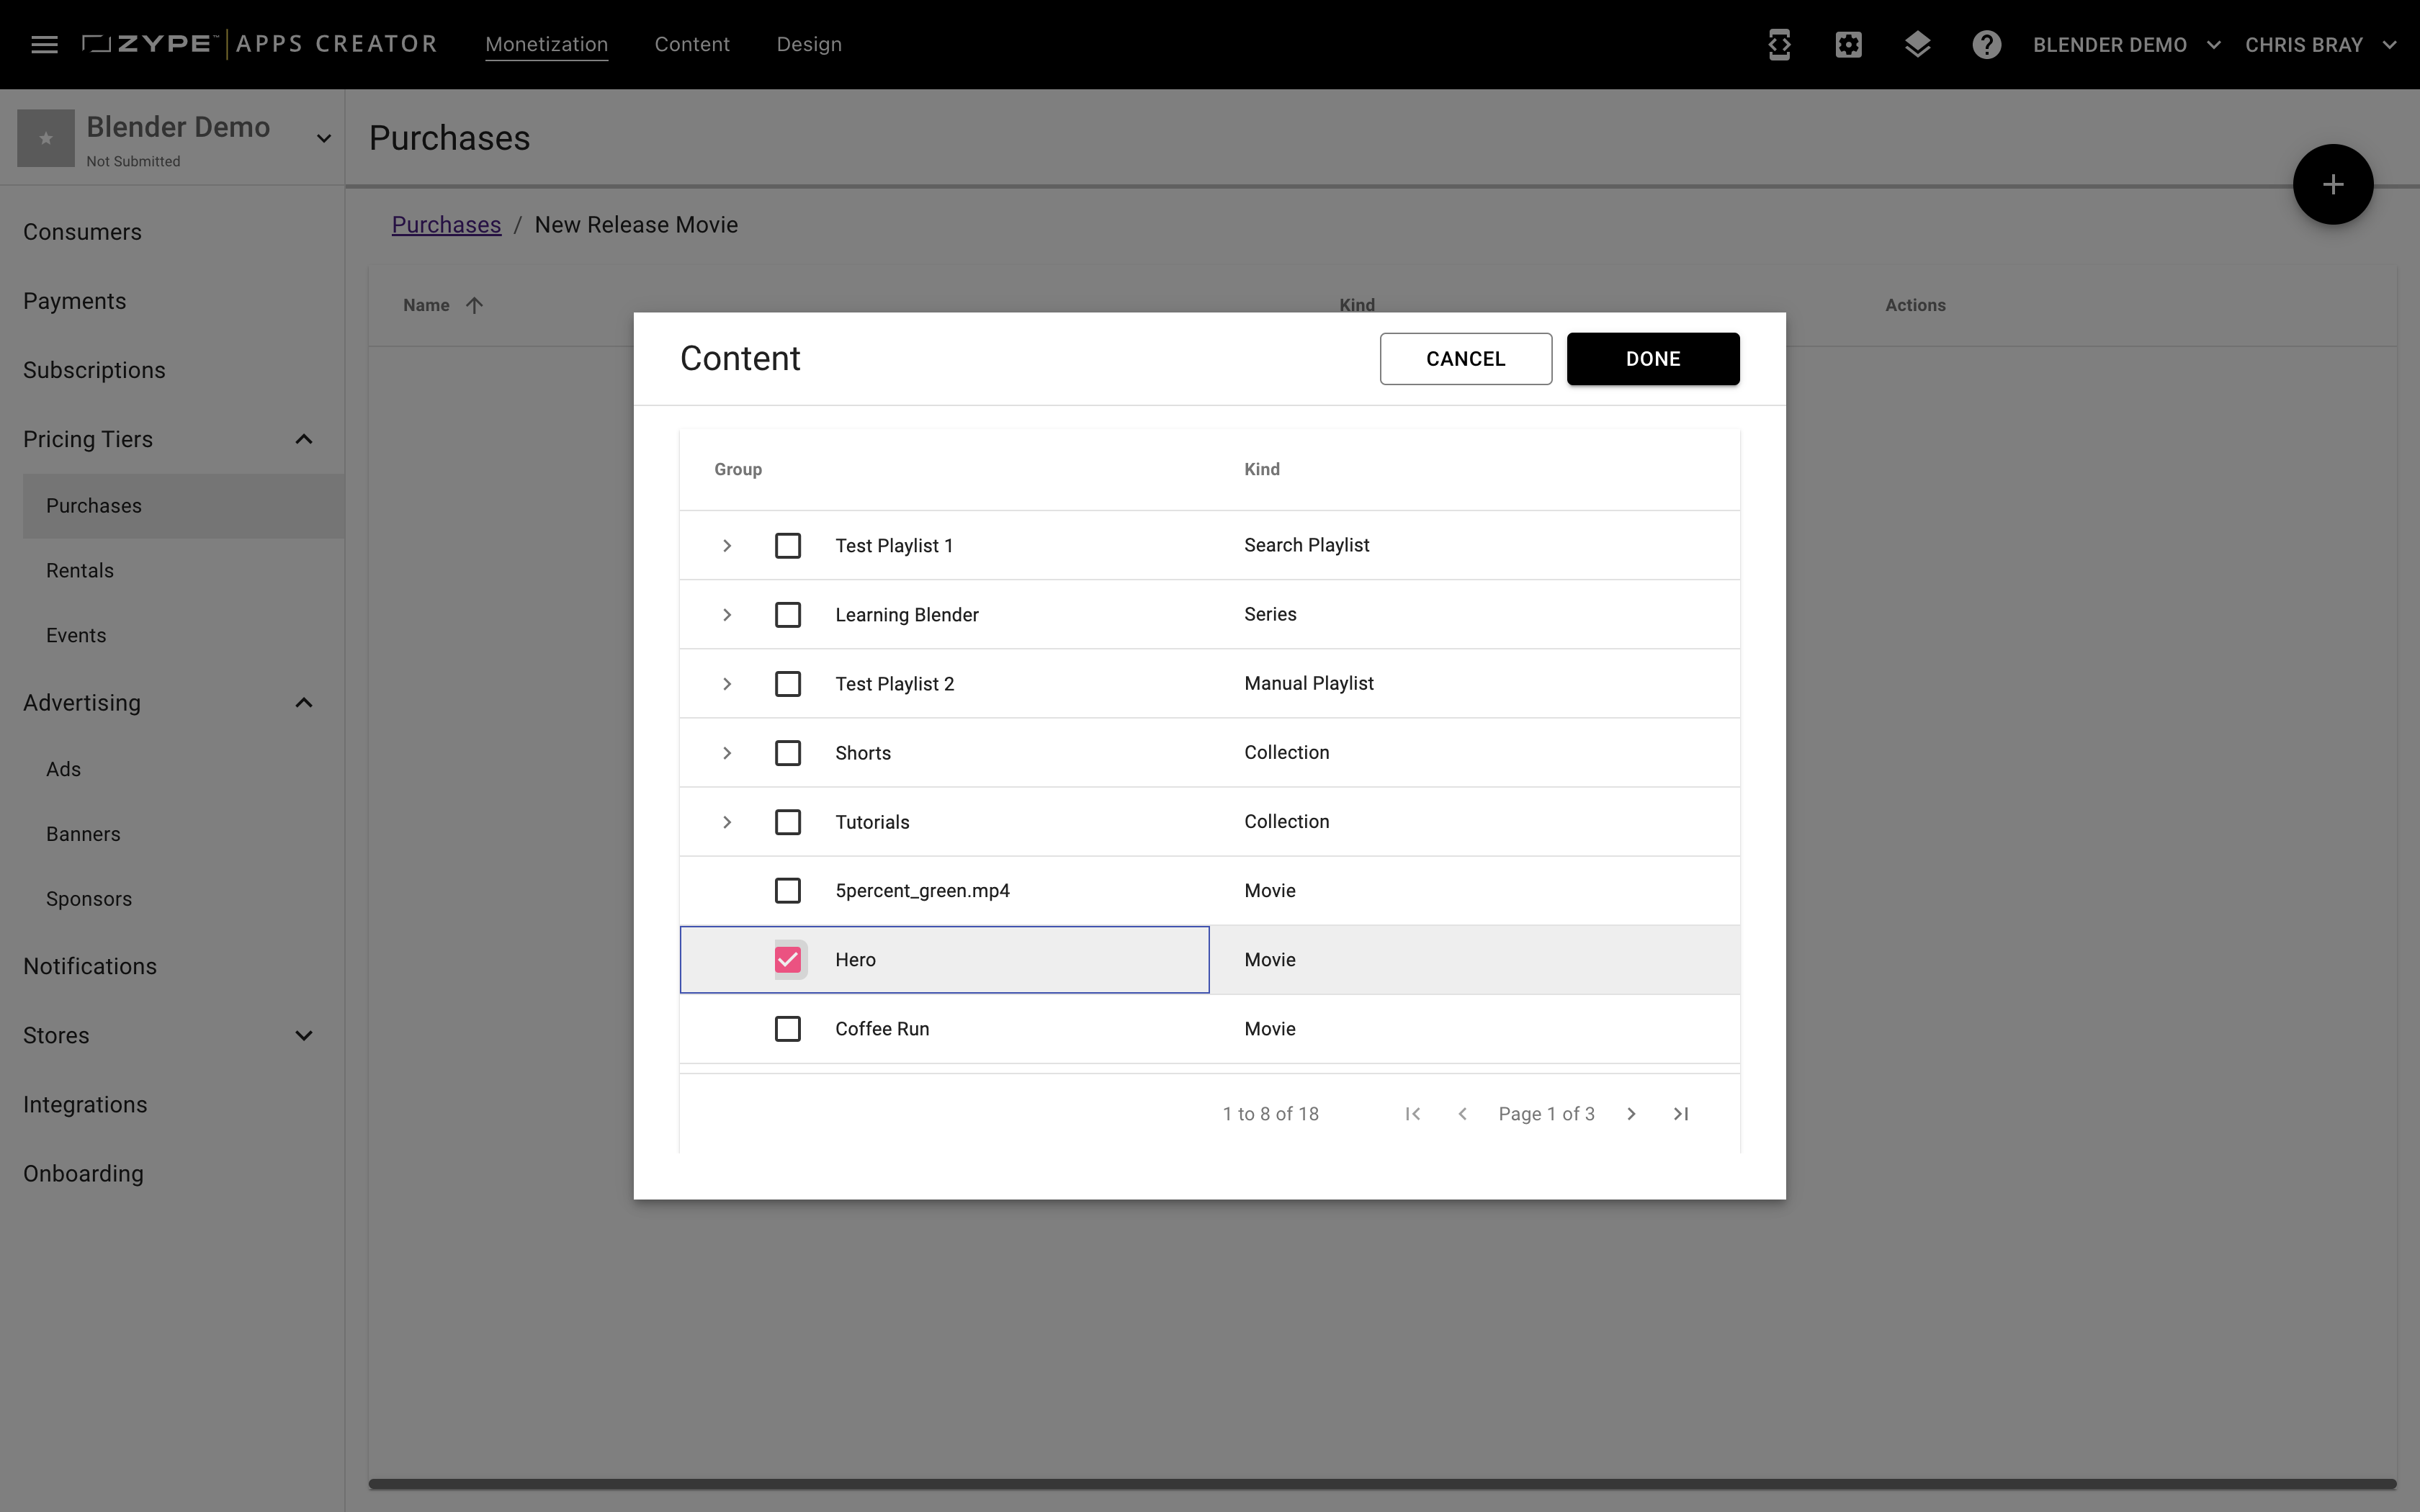Check the Shorts checkbox
Screen dimensions: 2420x1512
tap(788, 752)
